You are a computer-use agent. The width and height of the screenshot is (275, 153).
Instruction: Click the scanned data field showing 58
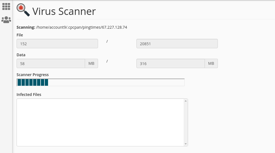pyautogui.click(x=51, y=63)
